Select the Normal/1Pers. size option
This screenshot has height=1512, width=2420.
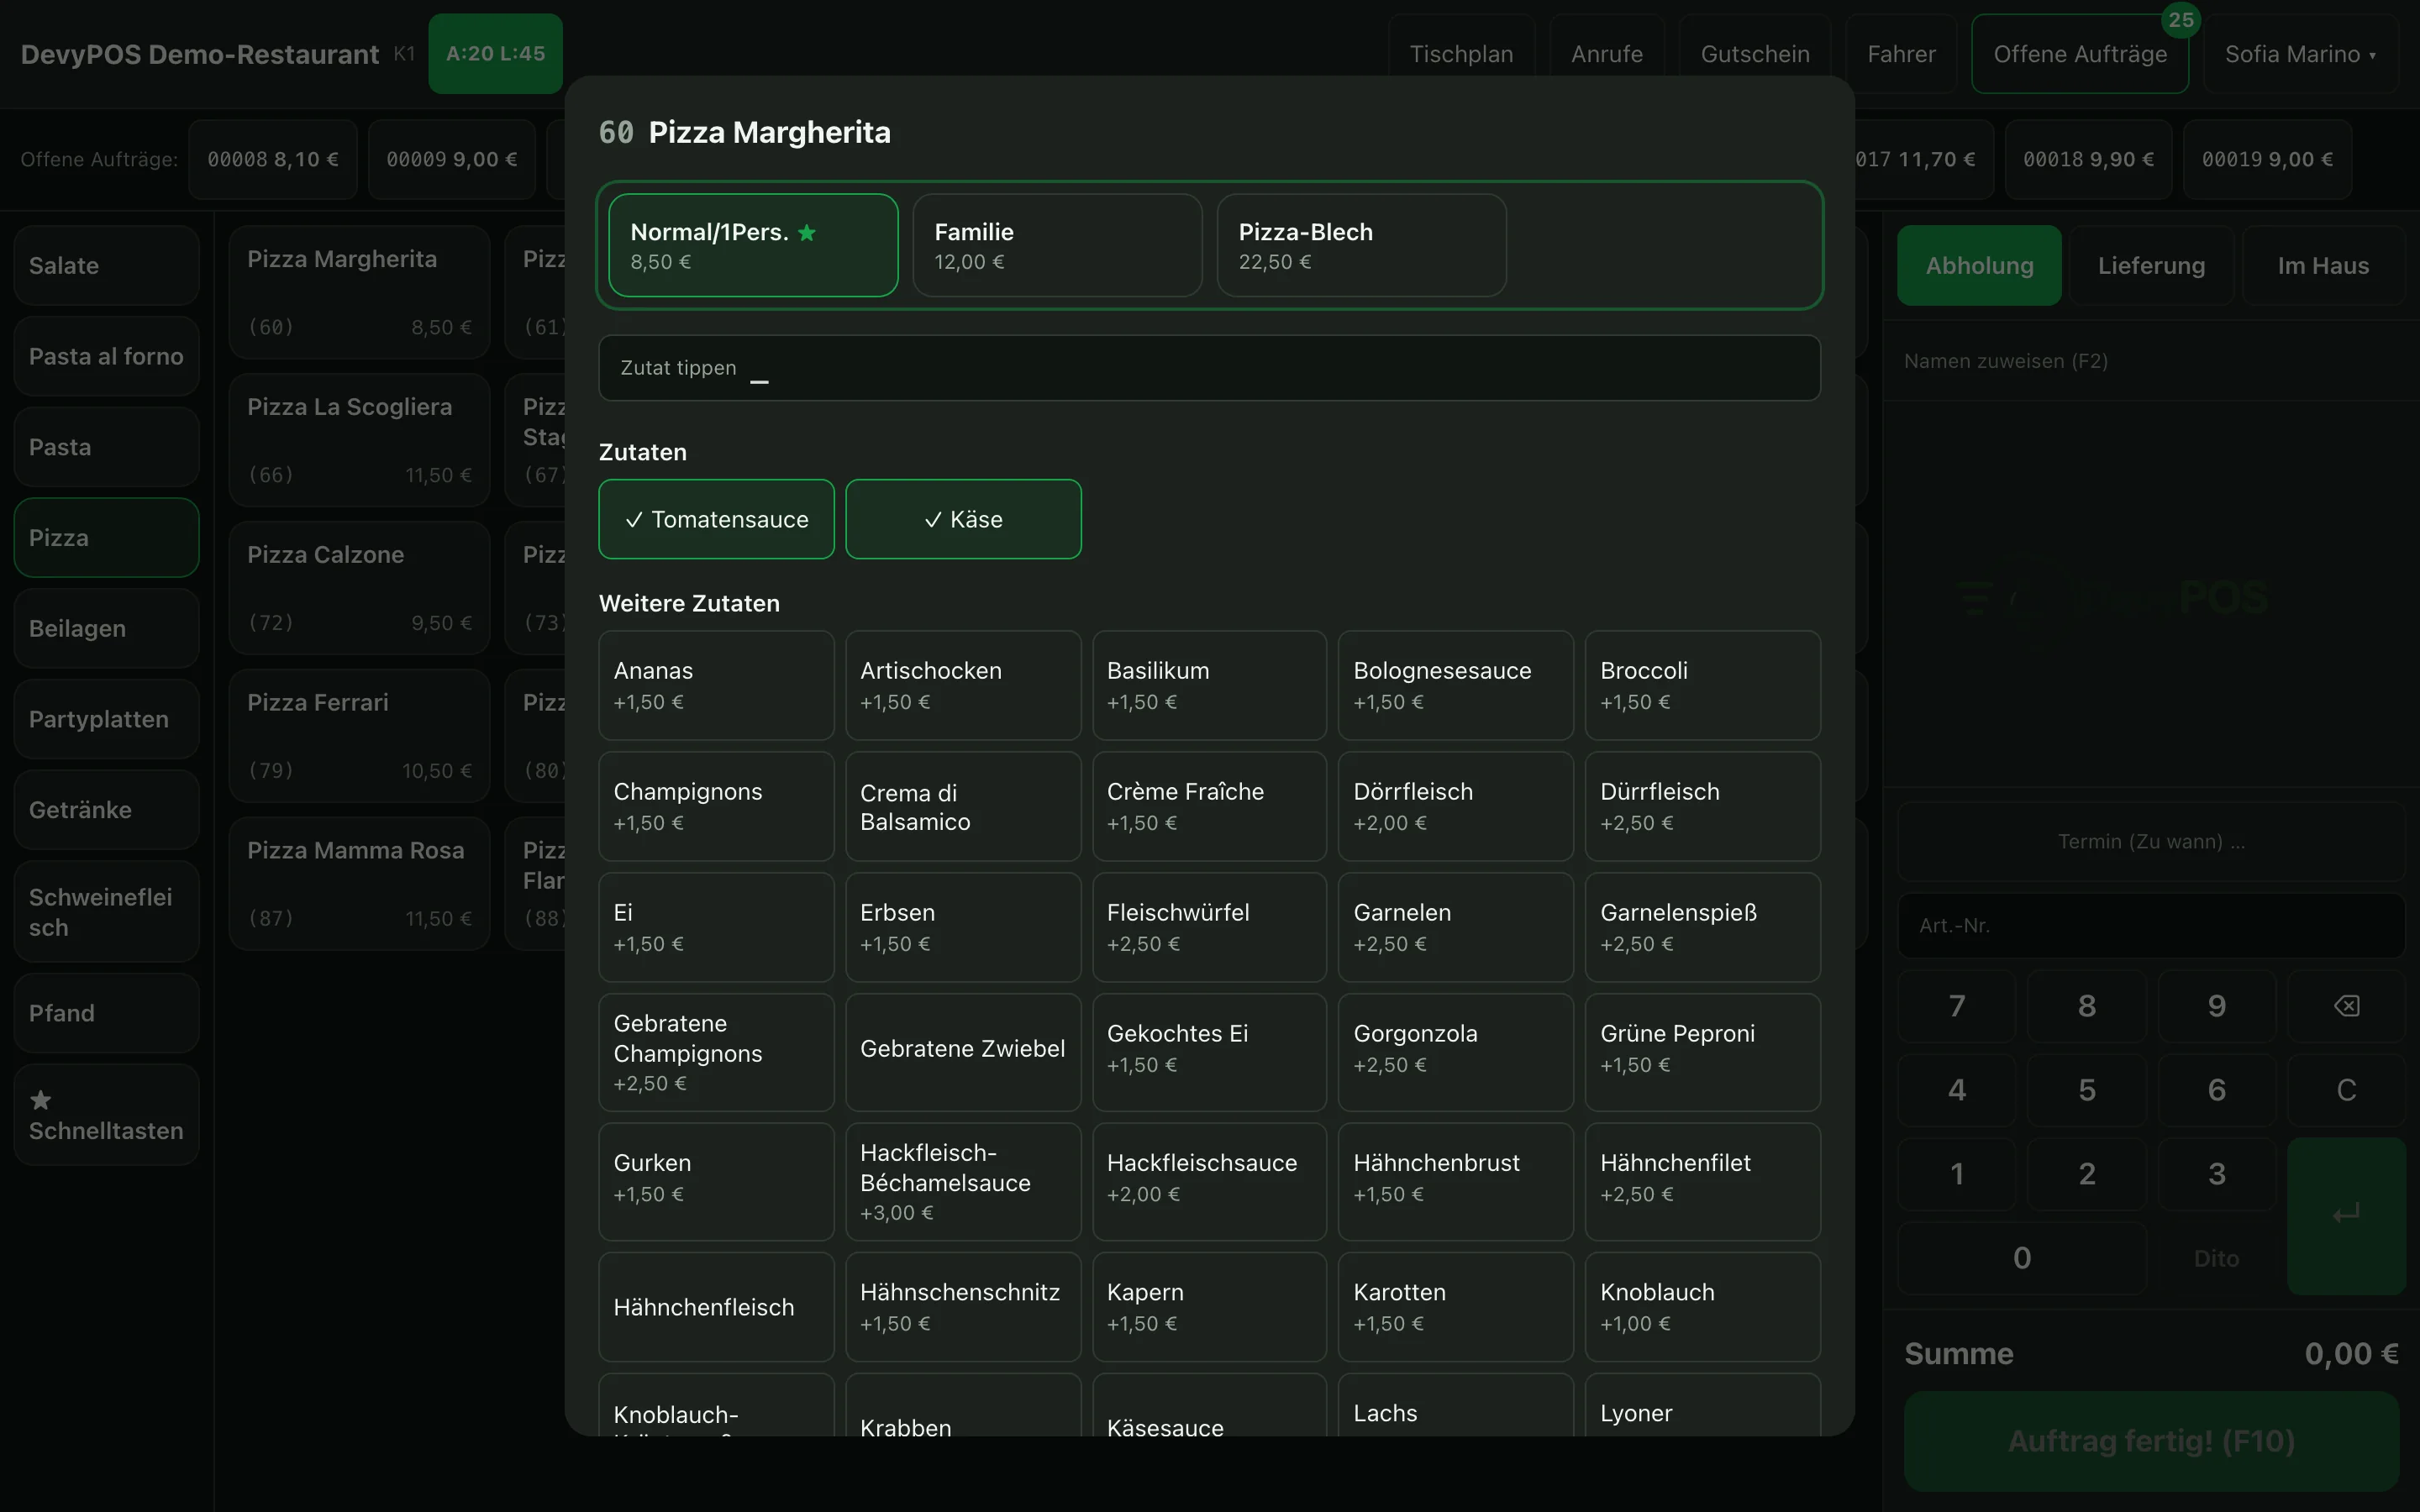point(753,245)
